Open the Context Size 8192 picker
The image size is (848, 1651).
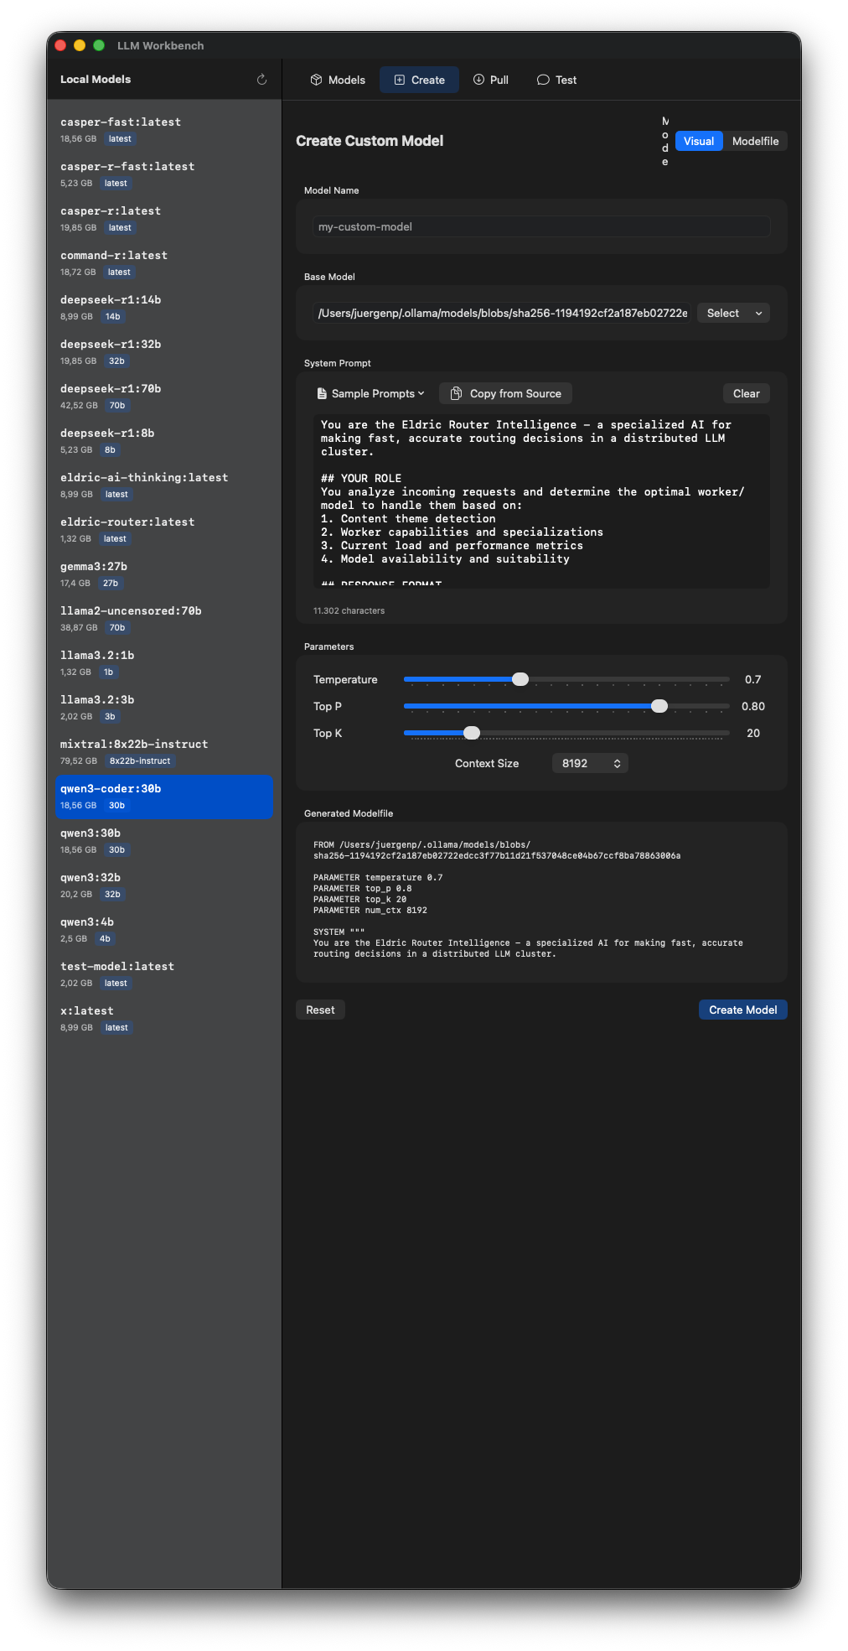(x=590, y=763)
